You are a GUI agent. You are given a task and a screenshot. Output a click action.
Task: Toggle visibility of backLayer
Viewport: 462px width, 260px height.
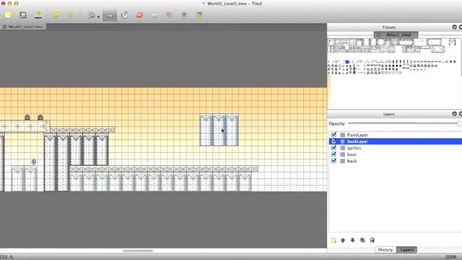pyautogui.click(x=334, y=142)
